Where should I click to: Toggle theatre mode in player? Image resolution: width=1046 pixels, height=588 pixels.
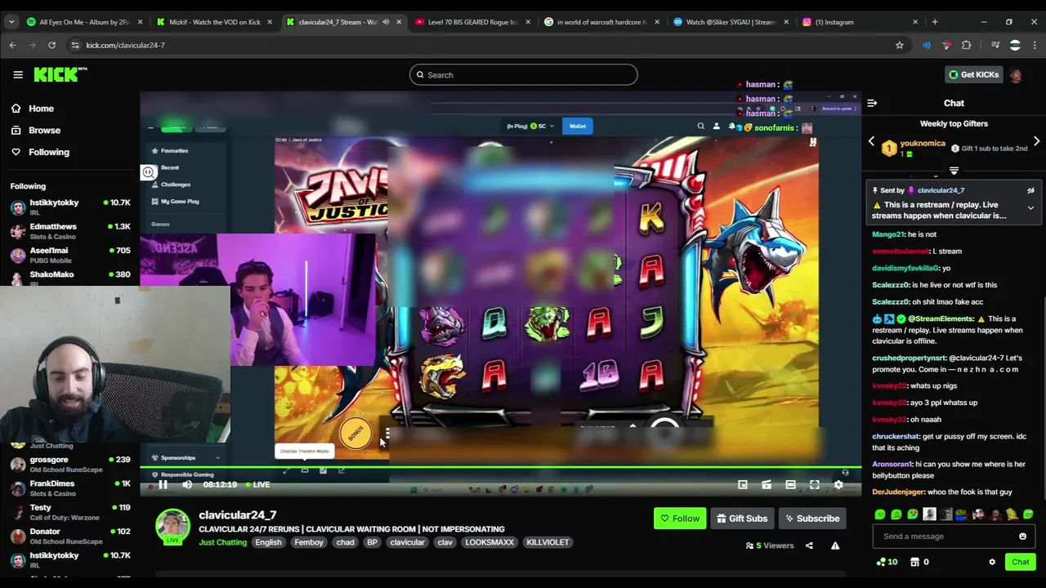point(790,485)
